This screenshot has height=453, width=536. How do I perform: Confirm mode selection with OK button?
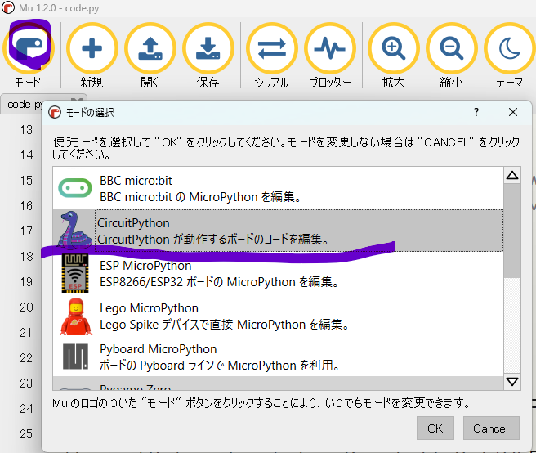[435, 428]
